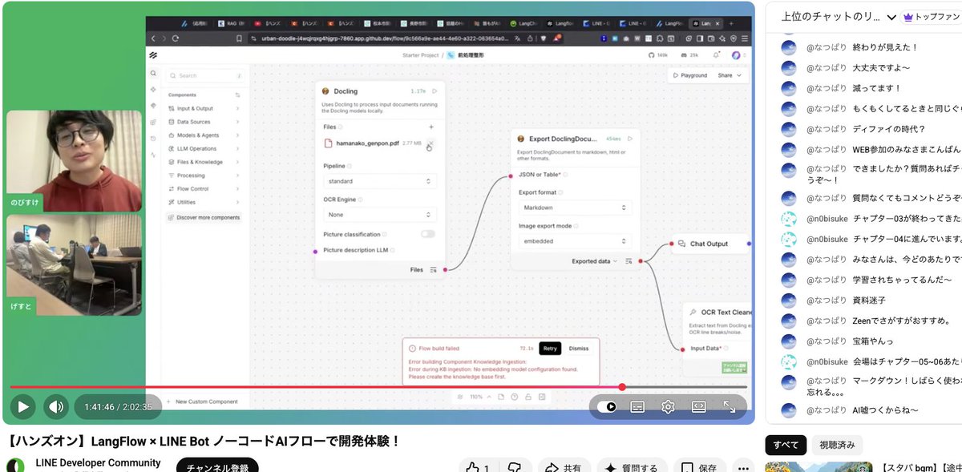Expand Files & Knowledge category
The width and height of the screenshot is (962, 472).
(x=204, y=162)
